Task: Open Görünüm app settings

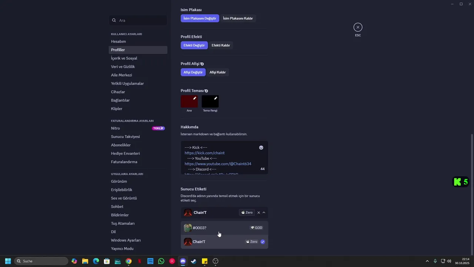Action: tap(138, 181)
